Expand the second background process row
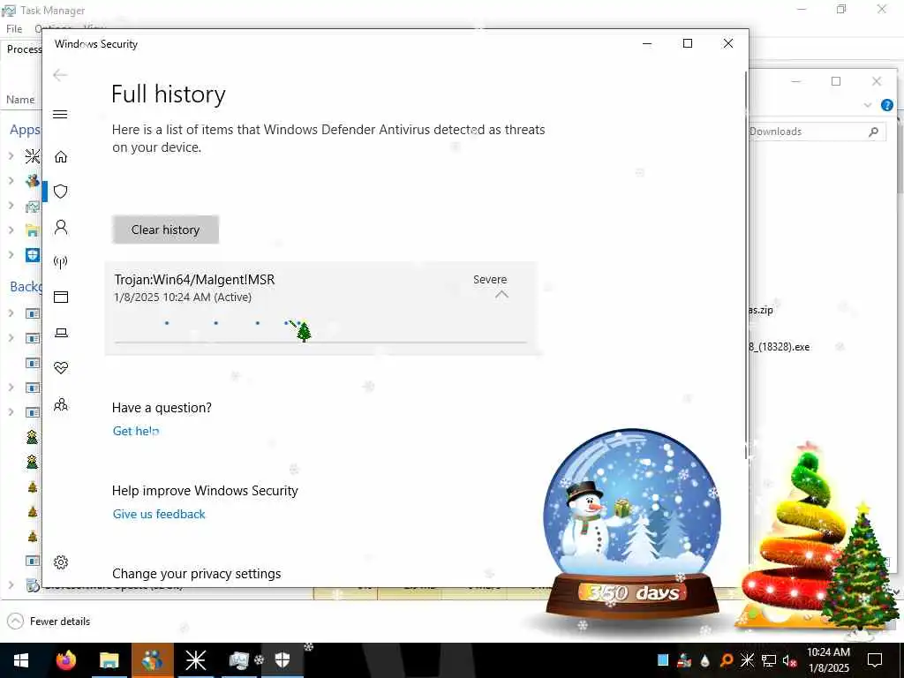 point(11,338)
